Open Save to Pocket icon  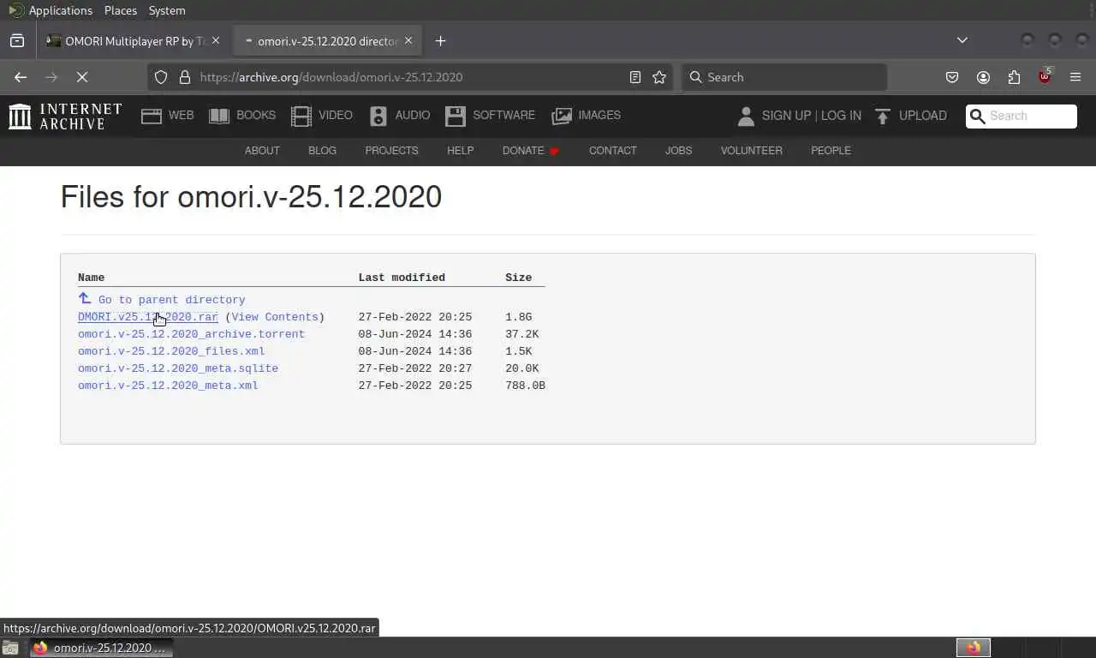pos(952,77)
